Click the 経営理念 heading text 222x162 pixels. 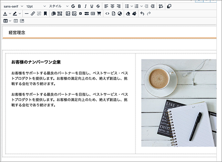(17, 33)
